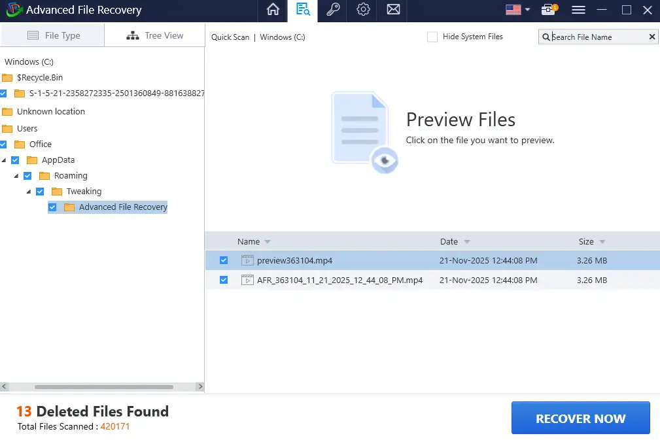Open the Home screen icon
This screenshot has height=440, width=660.
click(272, 10)
